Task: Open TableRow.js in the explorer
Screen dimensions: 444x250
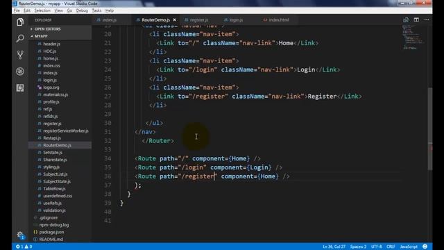Action: 54,188
